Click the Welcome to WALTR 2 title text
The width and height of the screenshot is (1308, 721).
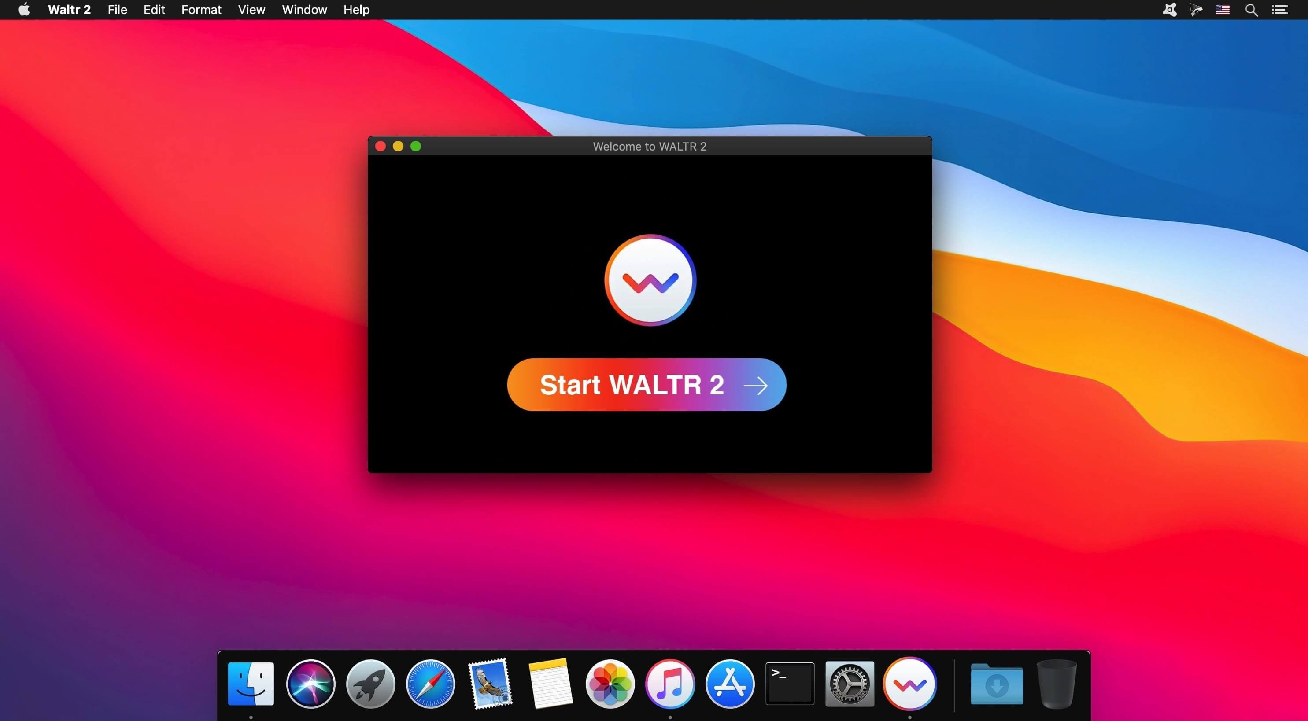pos(650,146)
